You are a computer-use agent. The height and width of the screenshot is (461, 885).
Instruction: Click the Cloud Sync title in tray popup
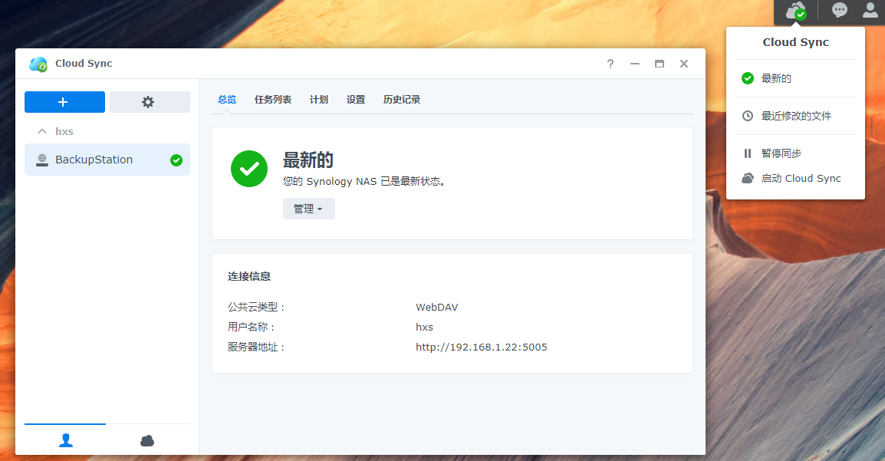click(796, 42)
